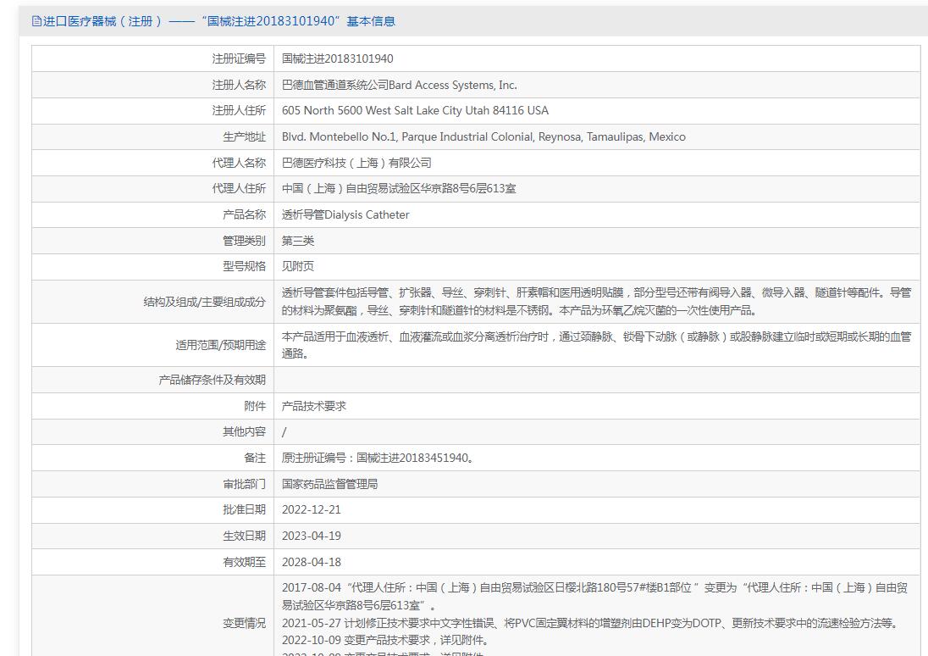Click the paragraph starting with 本产品适用于血液透析
This screenshot has width=928, height=656.
click(x=597, y=345)
